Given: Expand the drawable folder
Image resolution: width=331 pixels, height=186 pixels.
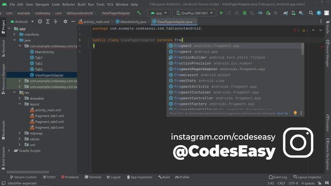Looking at the screenshot, I should click(20, 98).
